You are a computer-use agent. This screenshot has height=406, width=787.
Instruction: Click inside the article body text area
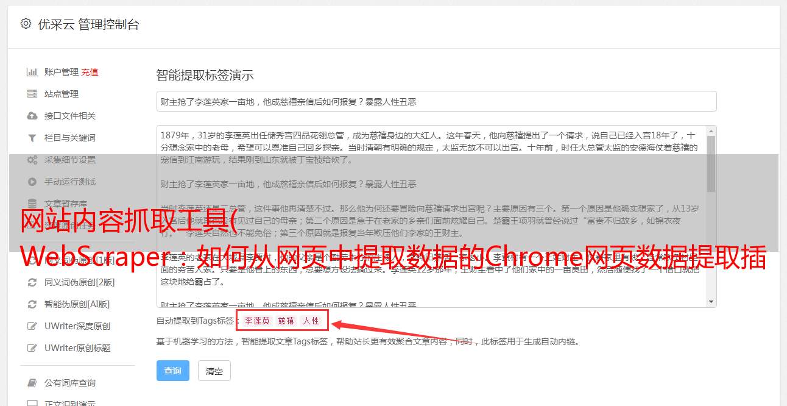(431, 216)
